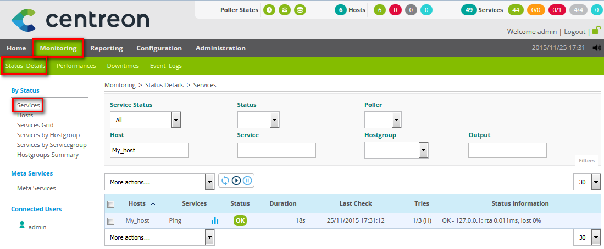Open the Hostgroup filter dropdown

397,150
